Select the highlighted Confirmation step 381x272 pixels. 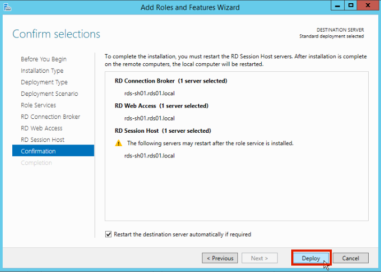pyautogui.click(x=53, y=152)
